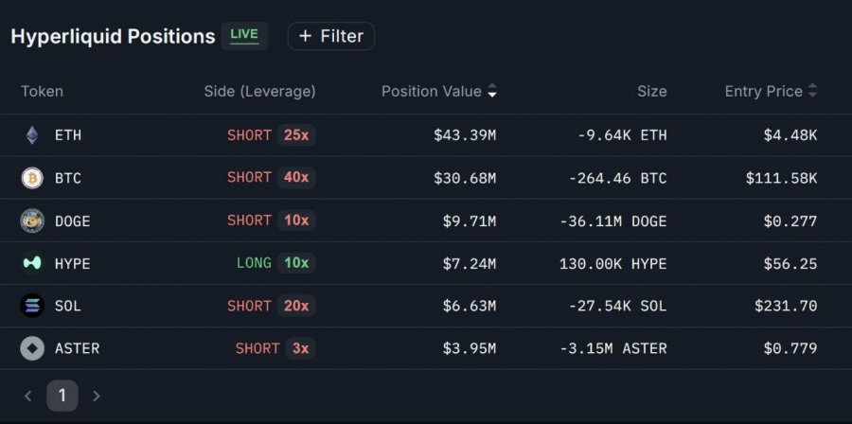
Task: Select page 1 in pagination
Action: click(62, 396)
